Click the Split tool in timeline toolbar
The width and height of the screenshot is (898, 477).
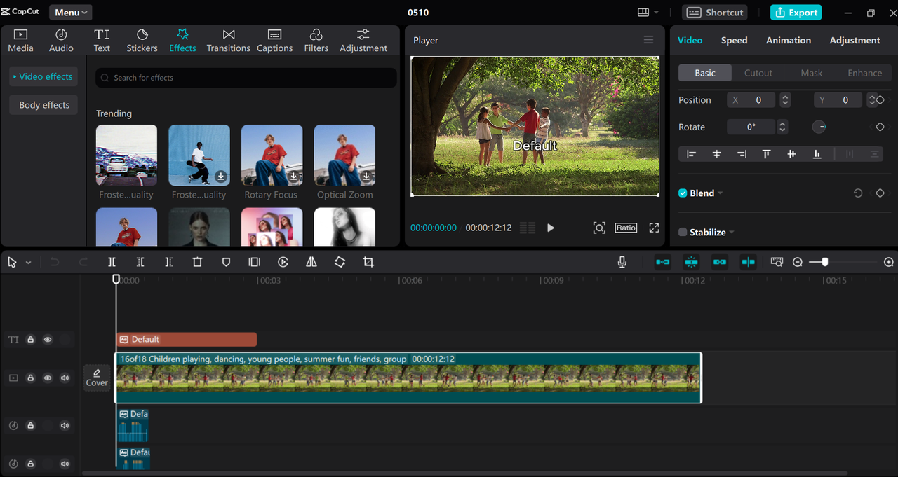[112, 262]
